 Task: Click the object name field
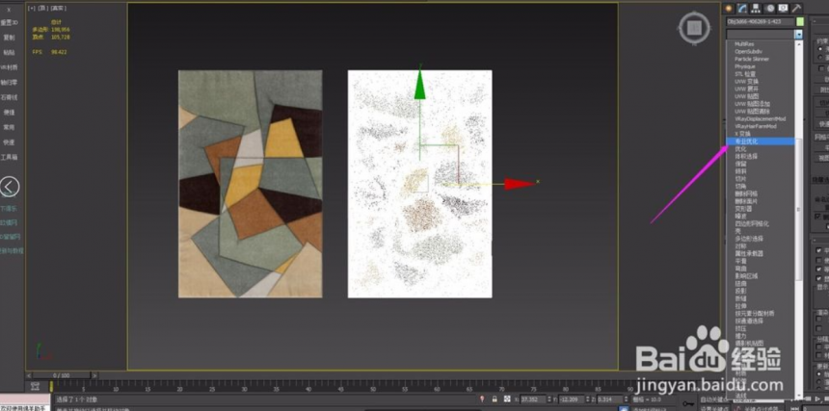point(761,21)
